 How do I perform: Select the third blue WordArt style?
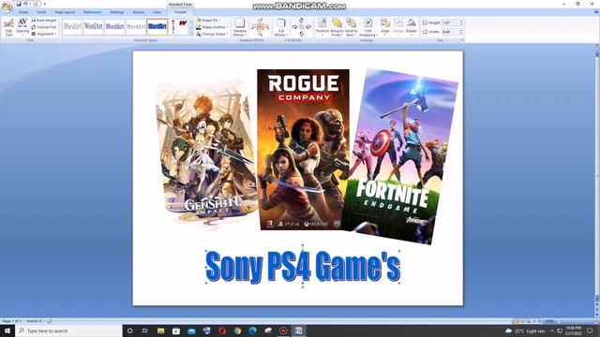pyautogui.click(x=114, y=26)
